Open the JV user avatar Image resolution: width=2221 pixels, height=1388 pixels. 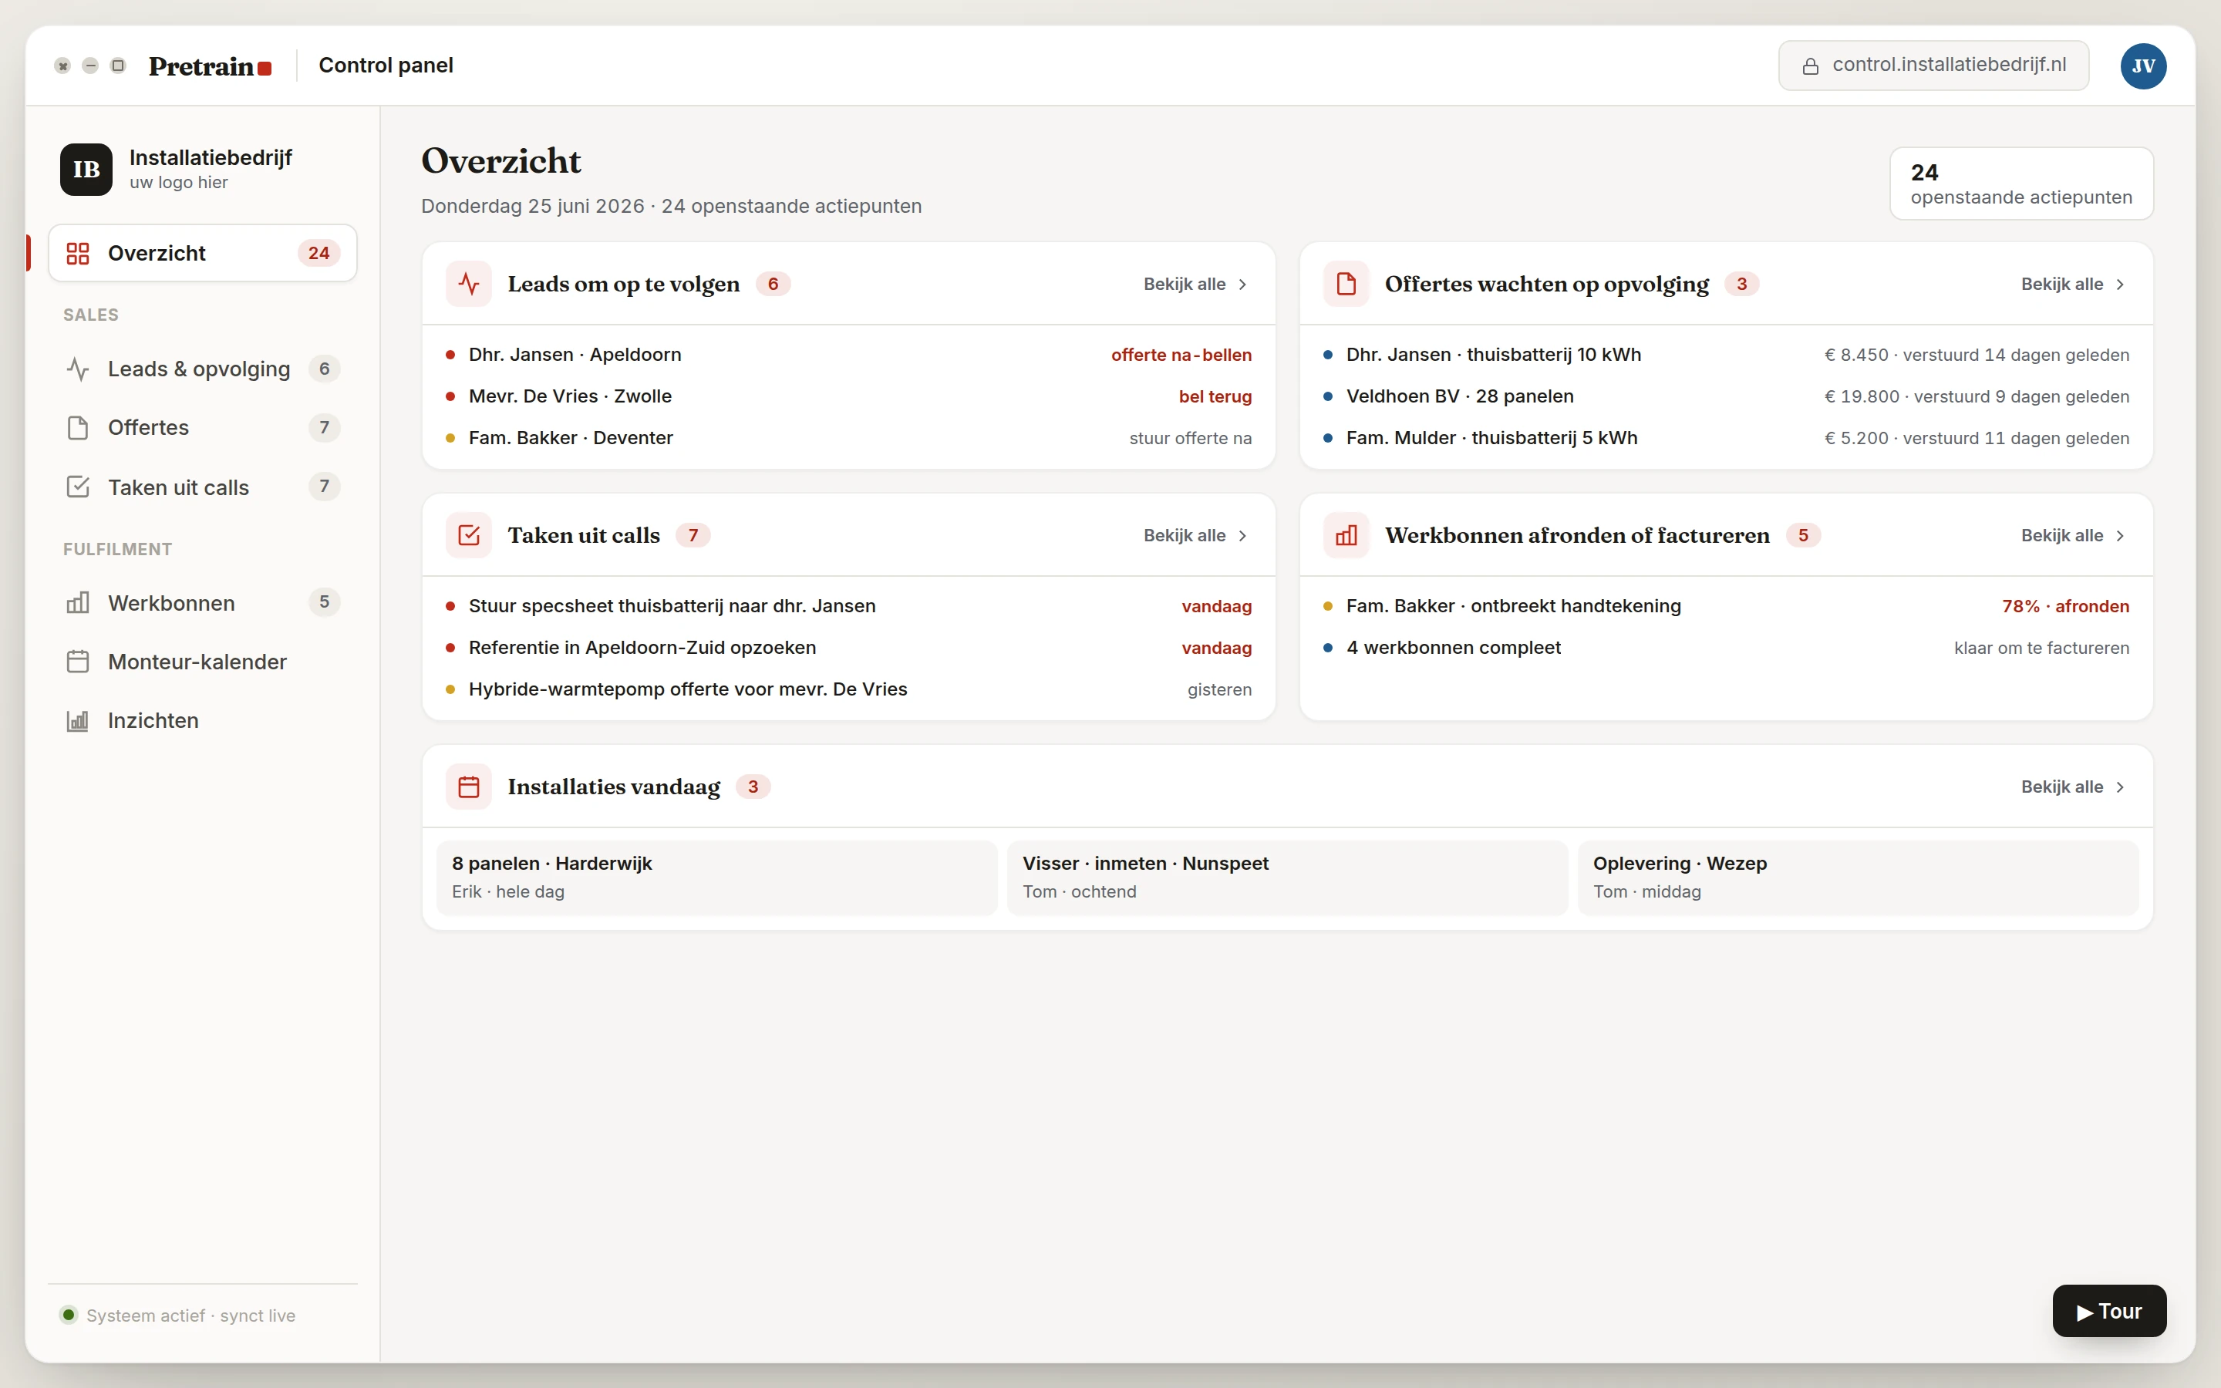[2143, 66]
